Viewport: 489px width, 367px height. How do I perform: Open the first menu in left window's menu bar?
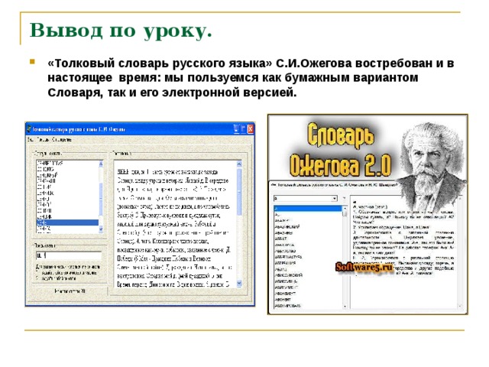click(x=31, y=139)
